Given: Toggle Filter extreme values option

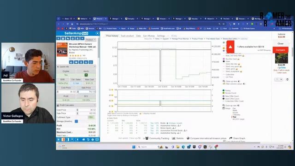Looking at the screenshot, I should click(x=234, y=84).
